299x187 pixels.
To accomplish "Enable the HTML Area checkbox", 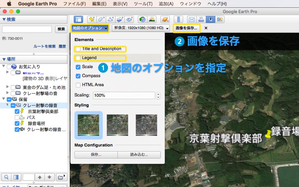I will coord(78,85).
